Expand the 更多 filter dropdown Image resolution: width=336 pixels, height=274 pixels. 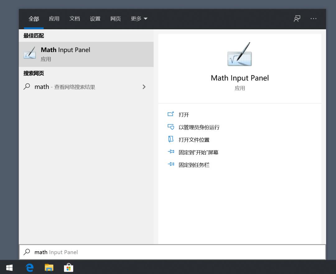click(x=139, y=19)
